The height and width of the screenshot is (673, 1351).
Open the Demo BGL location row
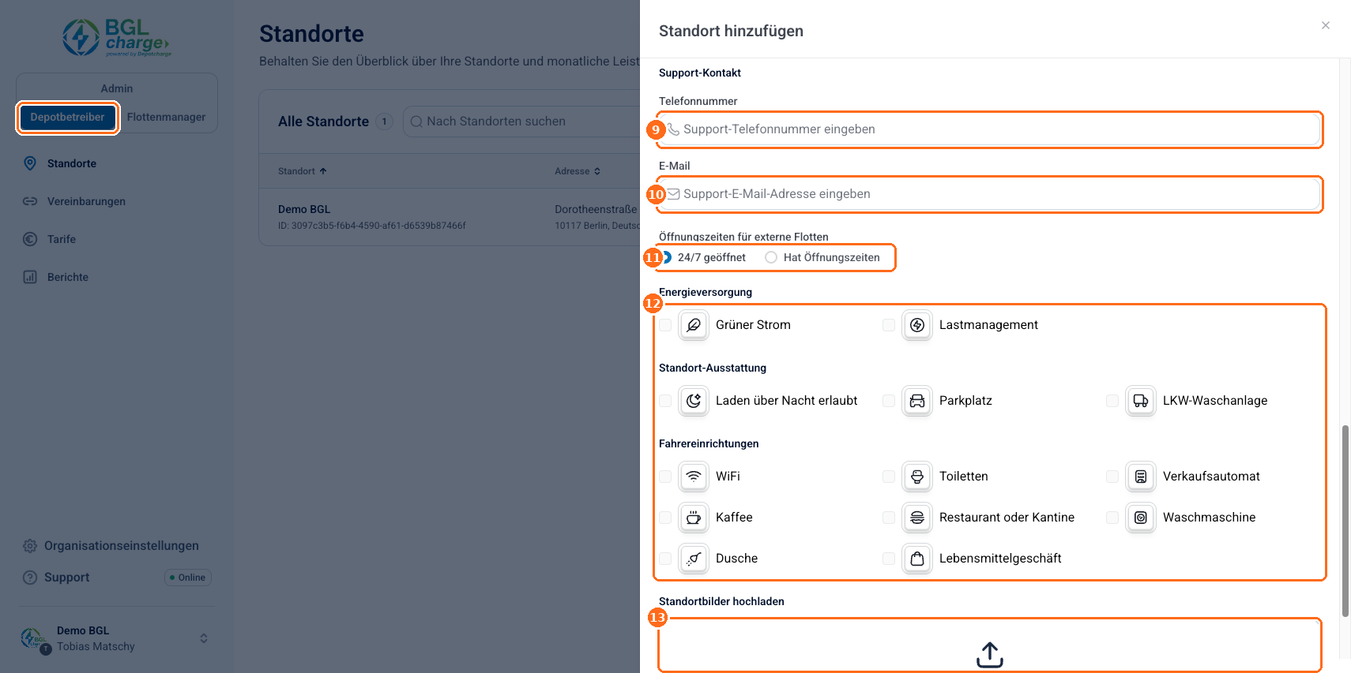click(x=450, y=217)
